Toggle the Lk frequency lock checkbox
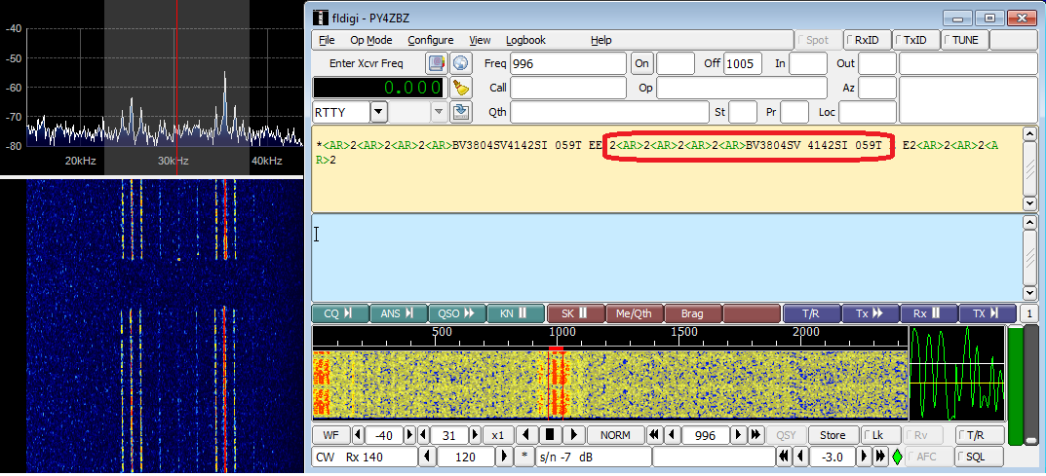1046x476 pixels. pos(880,435)
